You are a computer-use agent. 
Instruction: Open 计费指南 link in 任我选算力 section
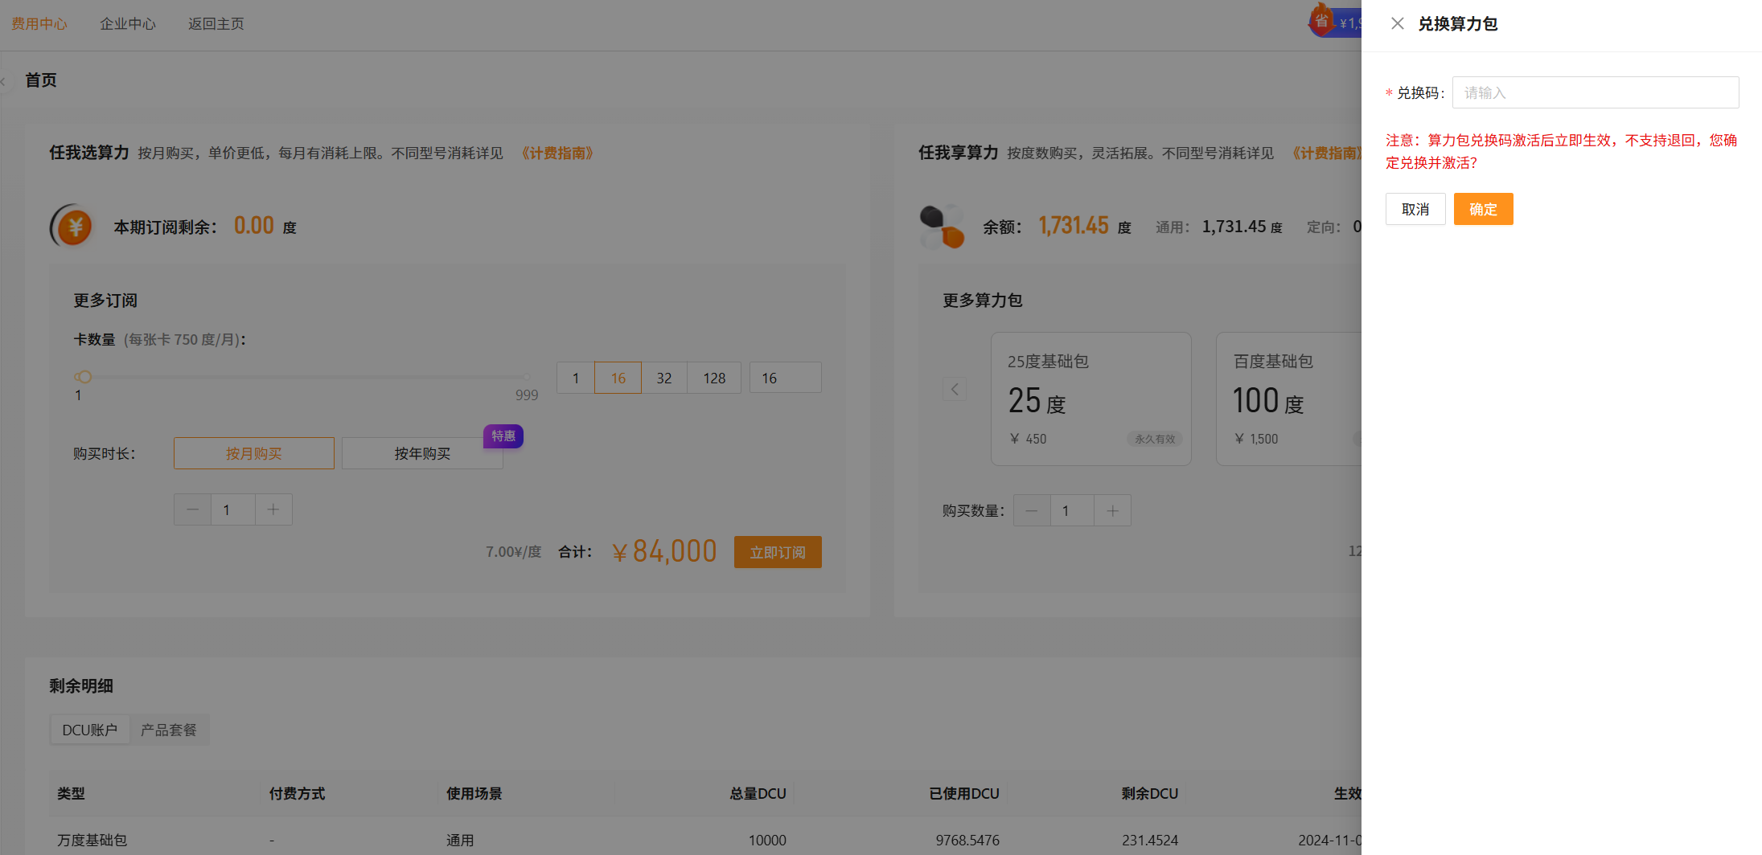click(557, 153)
